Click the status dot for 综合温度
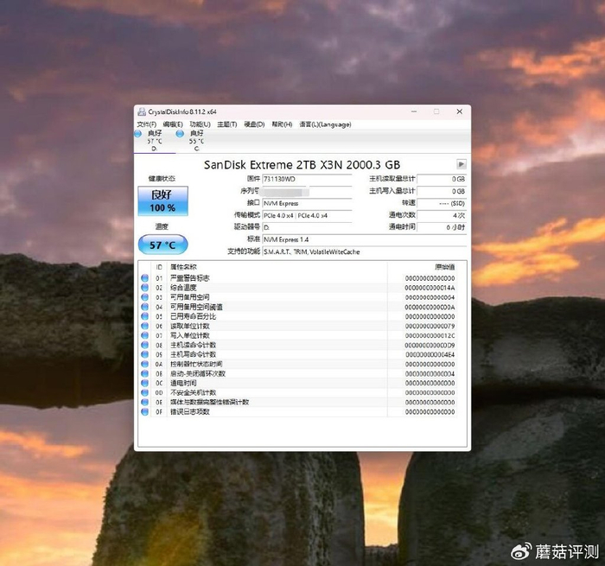This screenshot has height=566, width=605. coord(144,288)
